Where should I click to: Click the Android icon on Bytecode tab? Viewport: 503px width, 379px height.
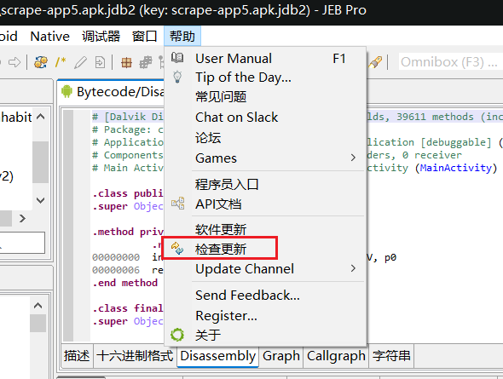pos(66,92)
